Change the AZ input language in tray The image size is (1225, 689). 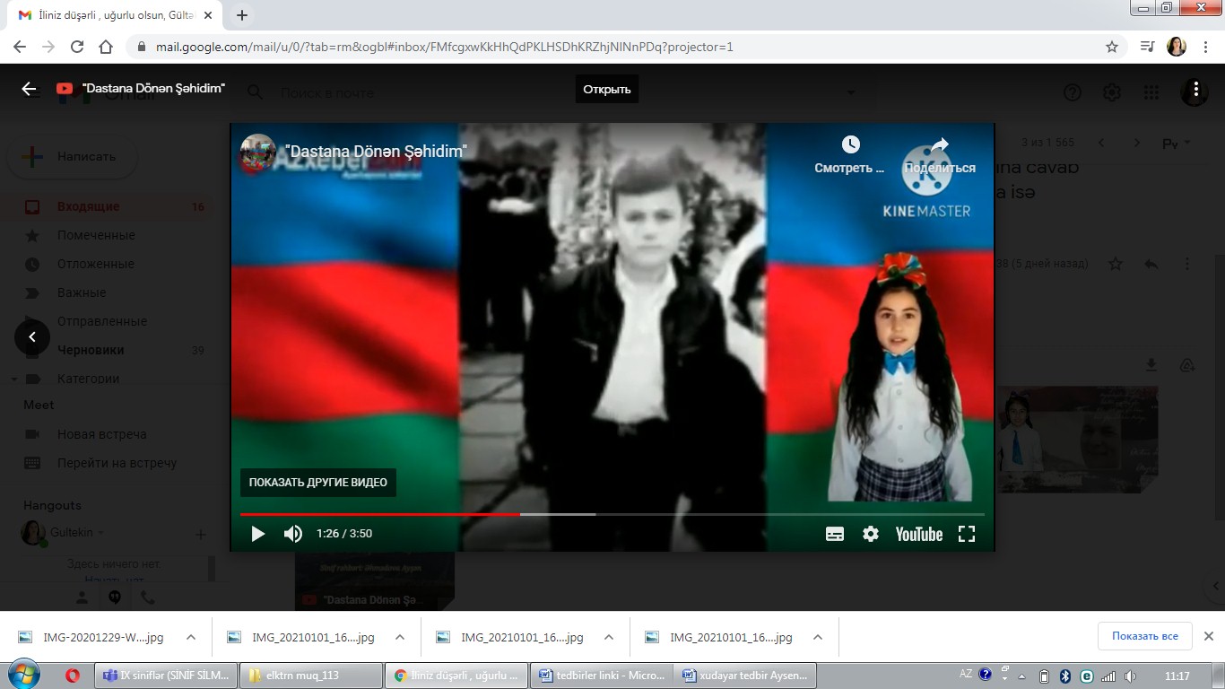(966, 675)
